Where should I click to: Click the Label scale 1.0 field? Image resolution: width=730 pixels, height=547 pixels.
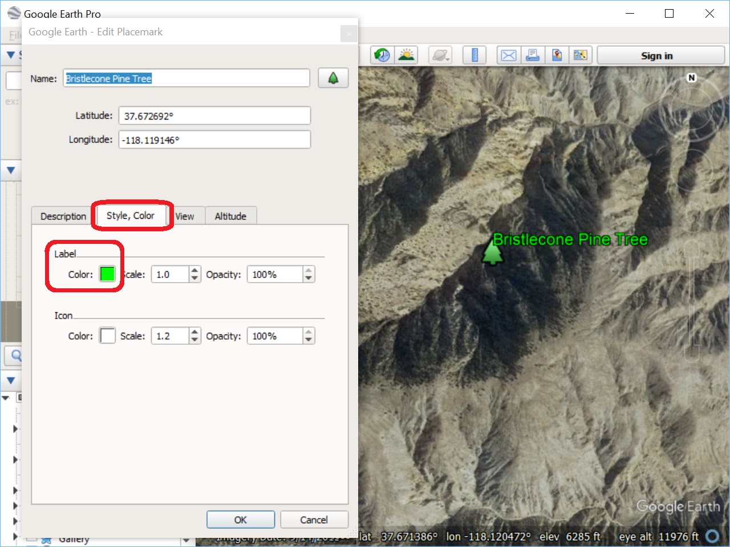pos(170,274)
